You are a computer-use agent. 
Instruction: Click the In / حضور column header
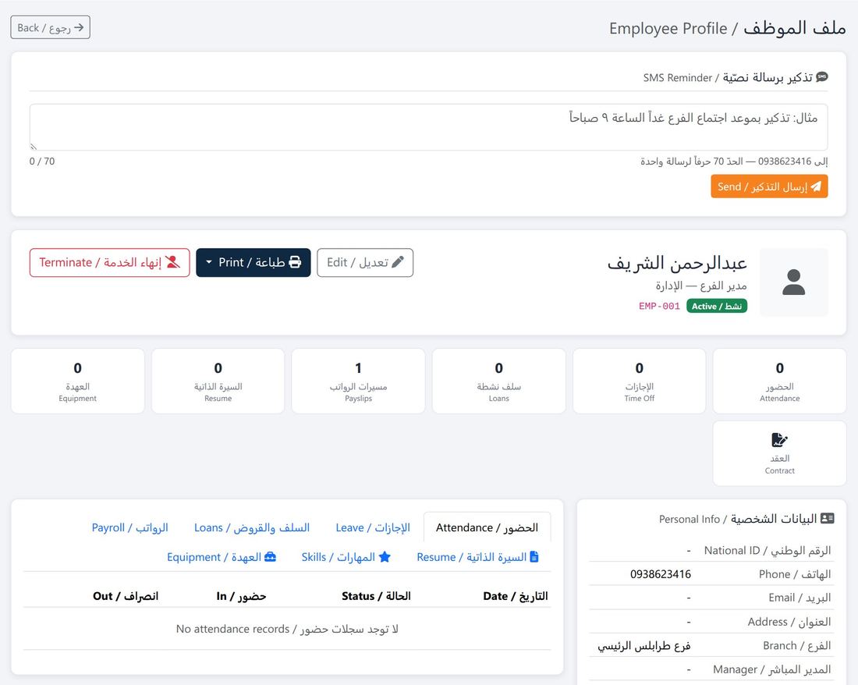pos(241,596)
